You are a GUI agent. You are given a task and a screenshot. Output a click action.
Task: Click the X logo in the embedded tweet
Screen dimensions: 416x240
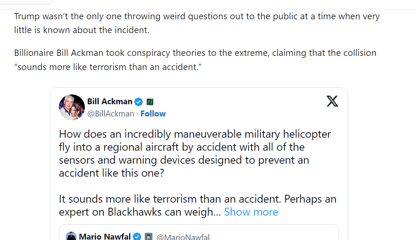tap(332, 101)
